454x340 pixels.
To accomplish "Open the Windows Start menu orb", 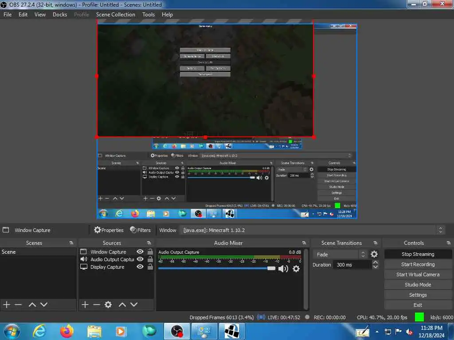I will [12, 331].
